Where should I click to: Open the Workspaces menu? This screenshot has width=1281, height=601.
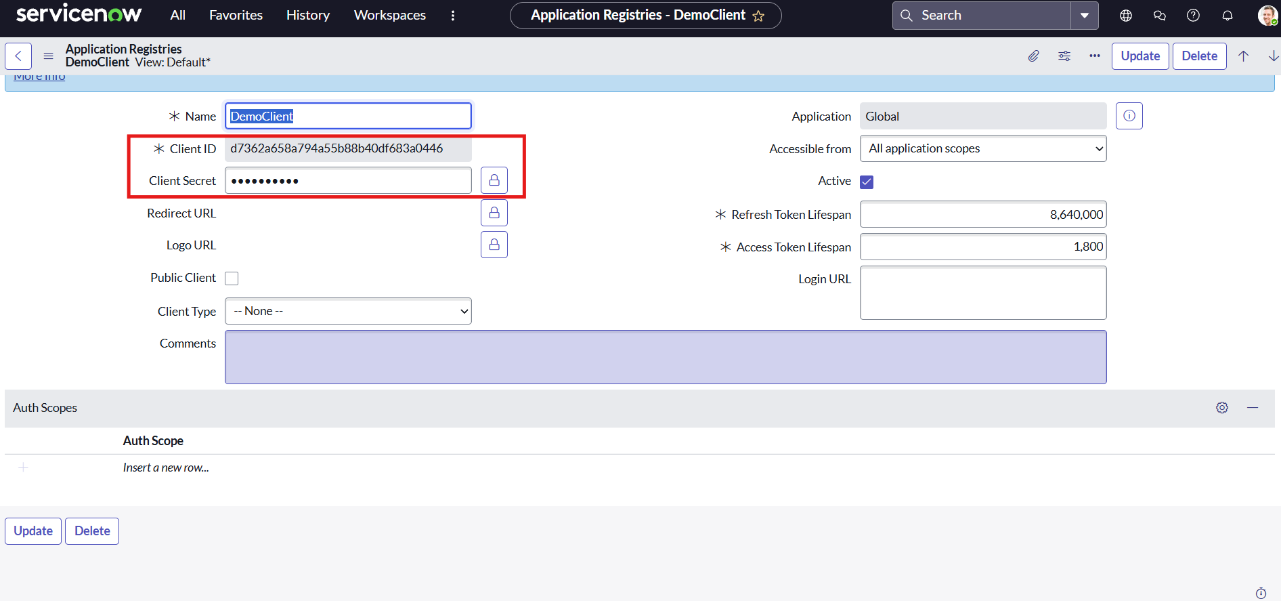(389, 15)
